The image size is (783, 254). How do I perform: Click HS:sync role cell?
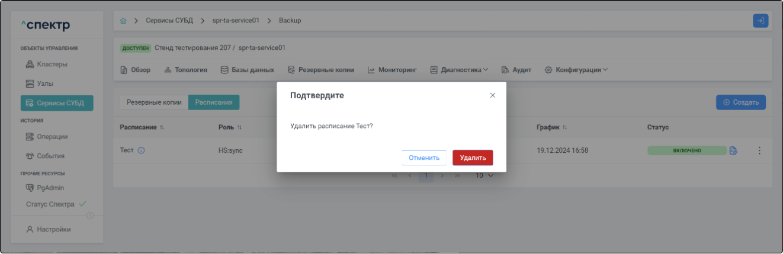pyautogui.click(x=230, y=150)
